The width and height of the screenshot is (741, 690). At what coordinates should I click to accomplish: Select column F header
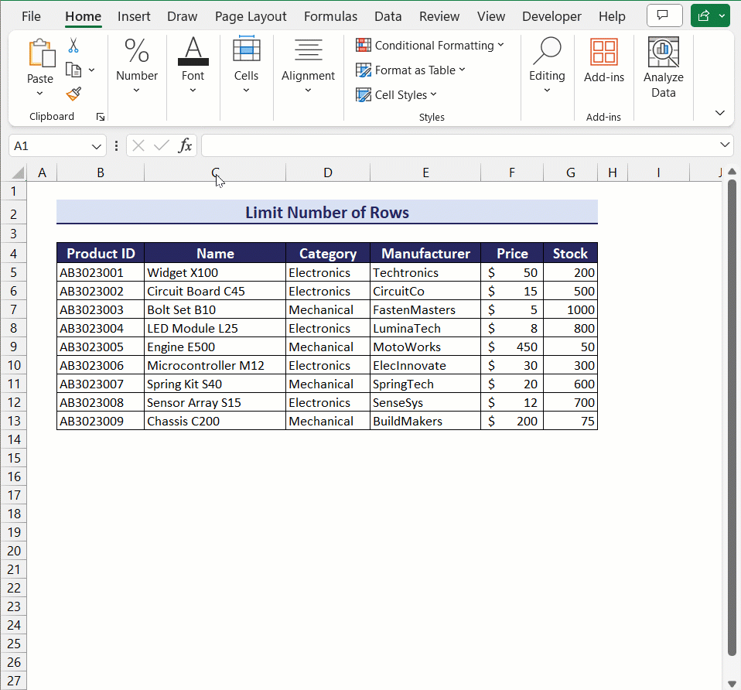point(512,172)
